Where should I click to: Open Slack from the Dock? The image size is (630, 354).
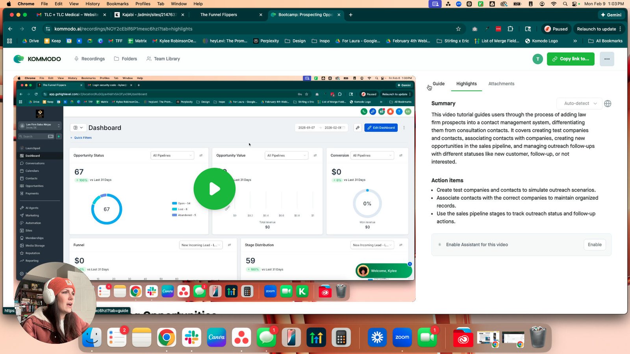click(191, 337)
